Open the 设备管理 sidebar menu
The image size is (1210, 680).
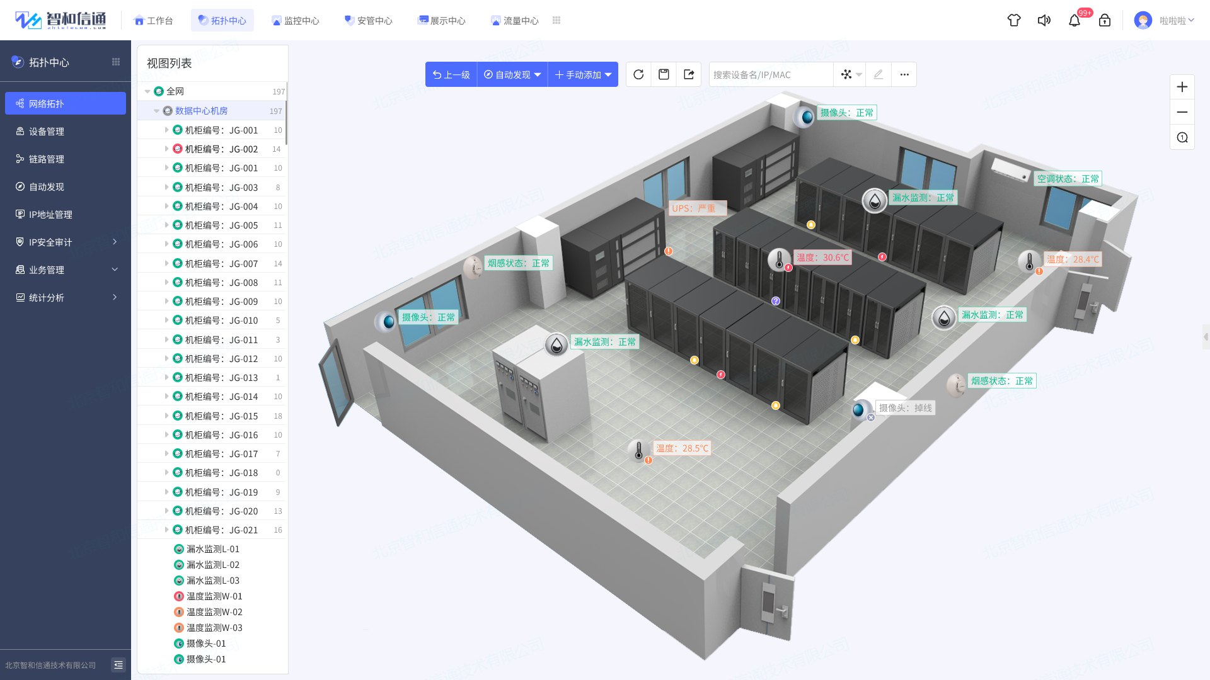tap(47, 131)
